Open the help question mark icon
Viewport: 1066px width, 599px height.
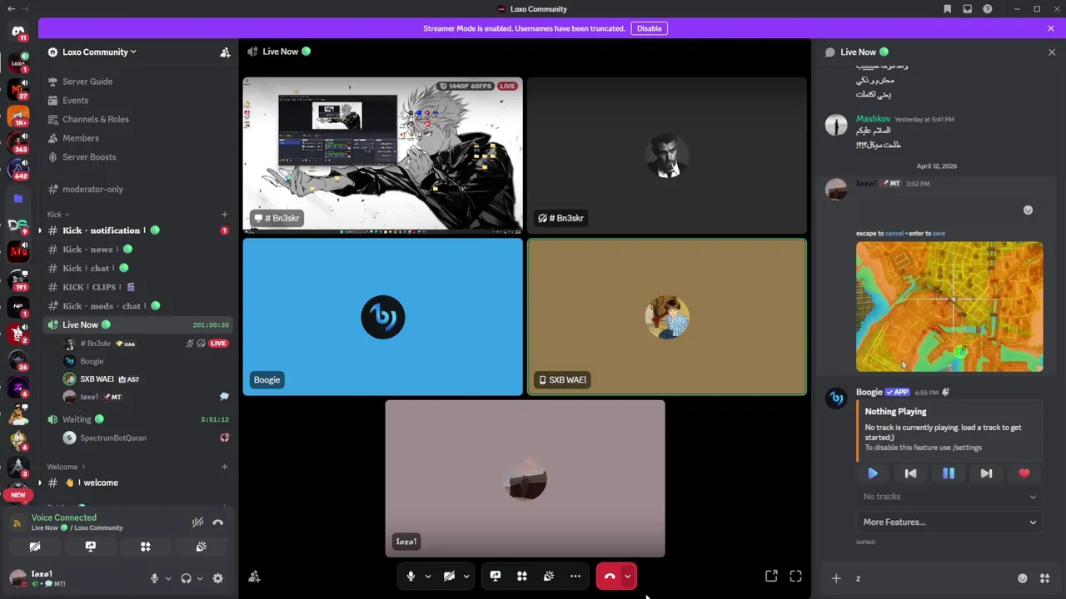[988, 9]
